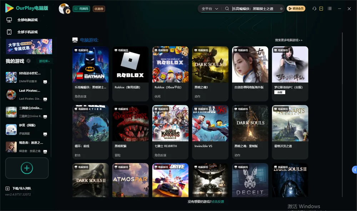Click the 优惠券 coupon button
357x211 pixels.
tap(99, 9)
